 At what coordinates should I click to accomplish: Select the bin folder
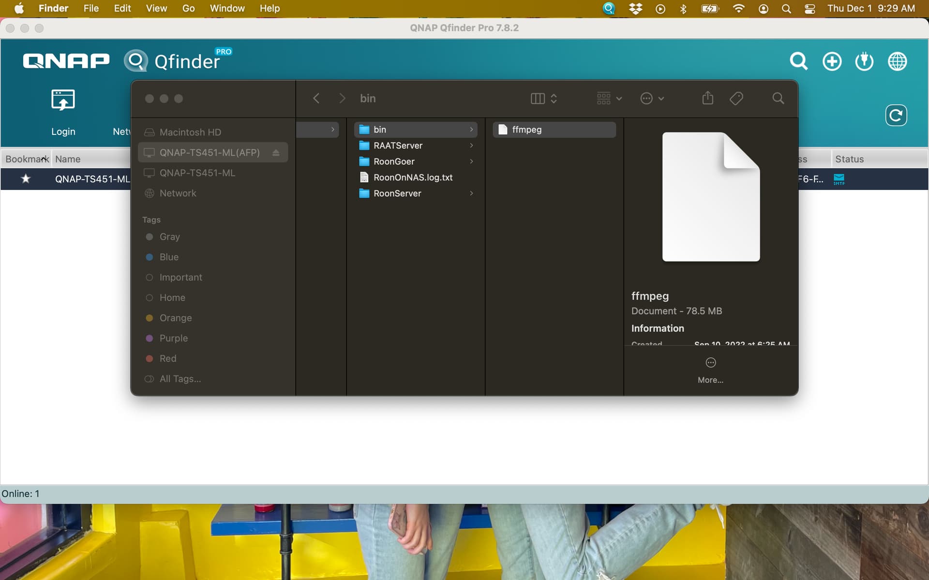coord(416,130)
